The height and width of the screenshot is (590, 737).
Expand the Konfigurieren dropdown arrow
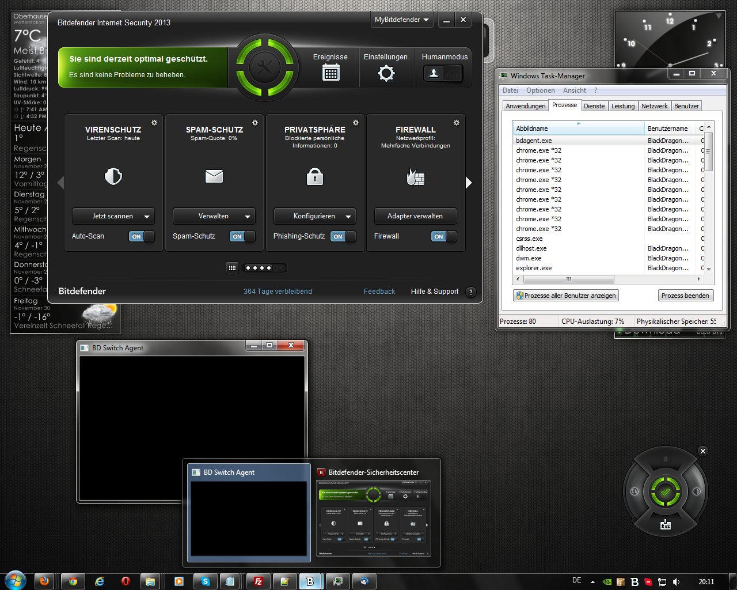click(x=348, y=217)
